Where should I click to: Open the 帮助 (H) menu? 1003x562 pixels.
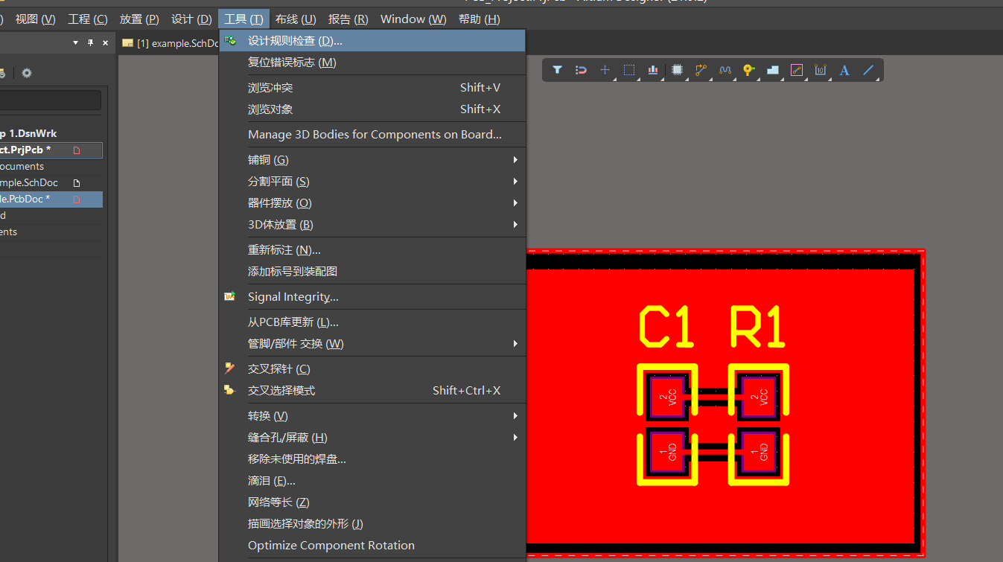(480, 19)
